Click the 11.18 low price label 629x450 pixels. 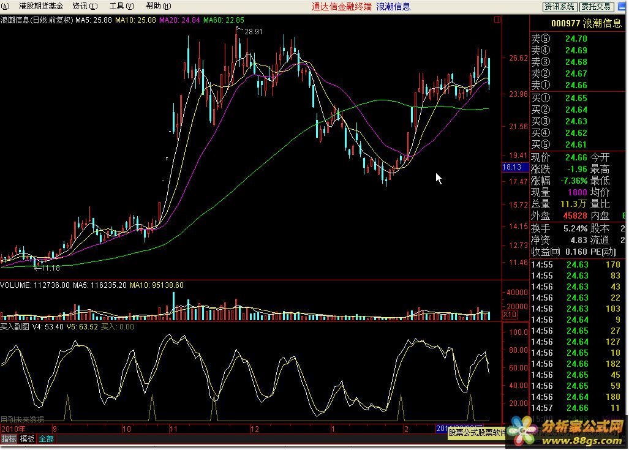[x=51, y=268]
